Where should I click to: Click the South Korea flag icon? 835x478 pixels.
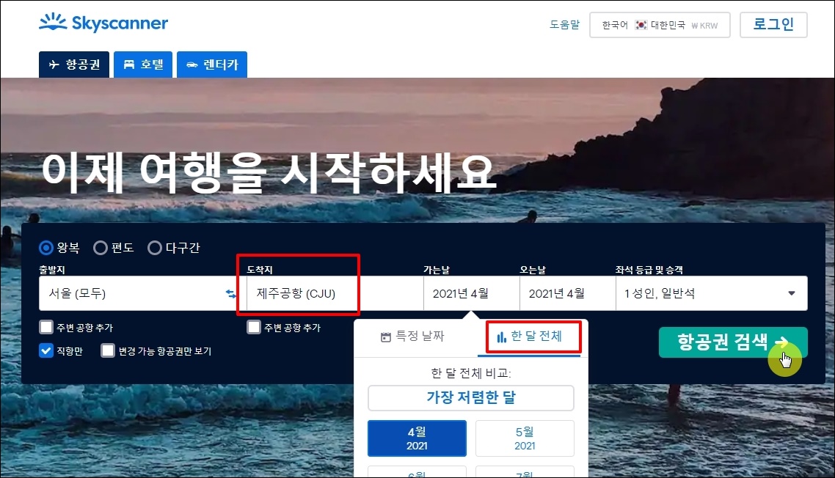coord(641,25)
